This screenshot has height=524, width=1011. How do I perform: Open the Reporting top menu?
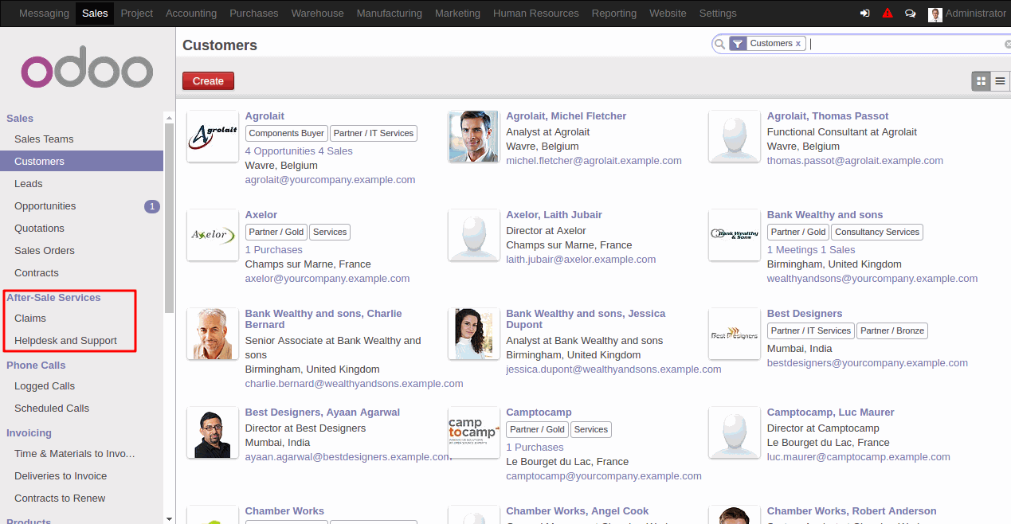click(614, 14)
